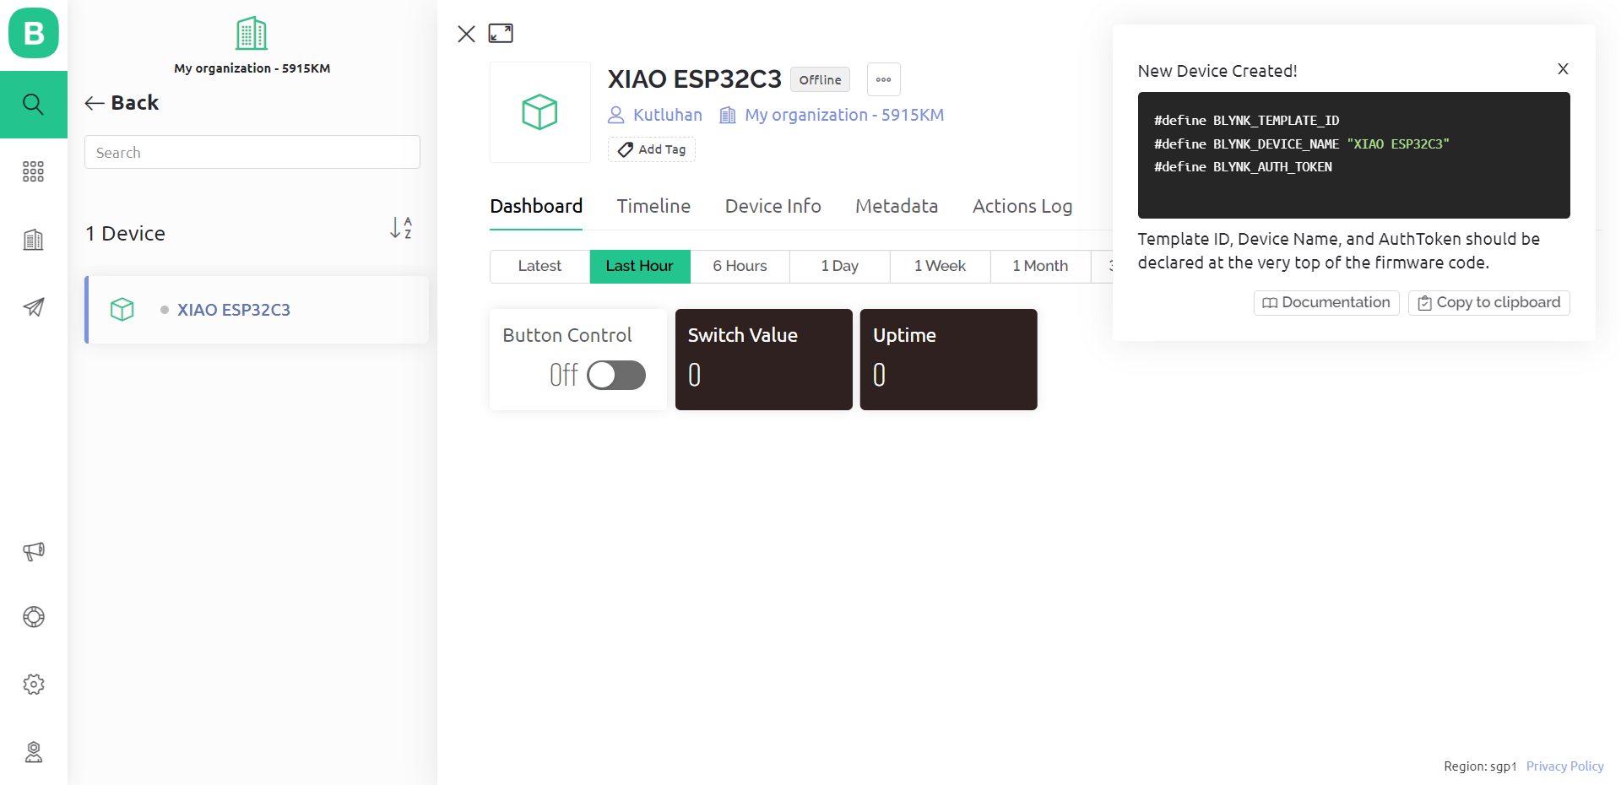Screen dimensions: 1621x785
Task: Select the 1 Week time range
Action: pos(940,266)
